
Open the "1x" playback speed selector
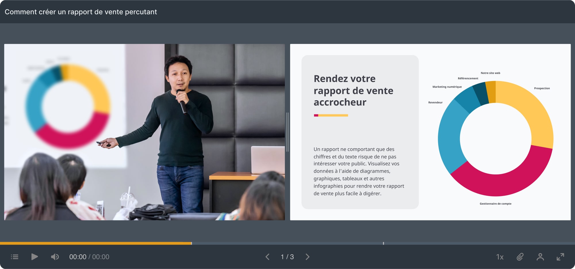500,257
